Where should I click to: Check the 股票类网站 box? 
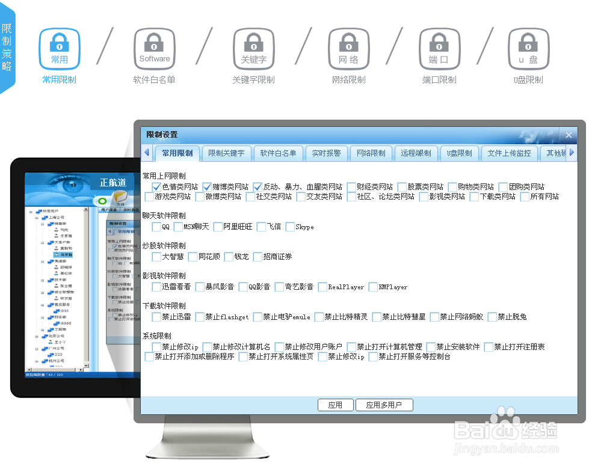pos(402,187)
